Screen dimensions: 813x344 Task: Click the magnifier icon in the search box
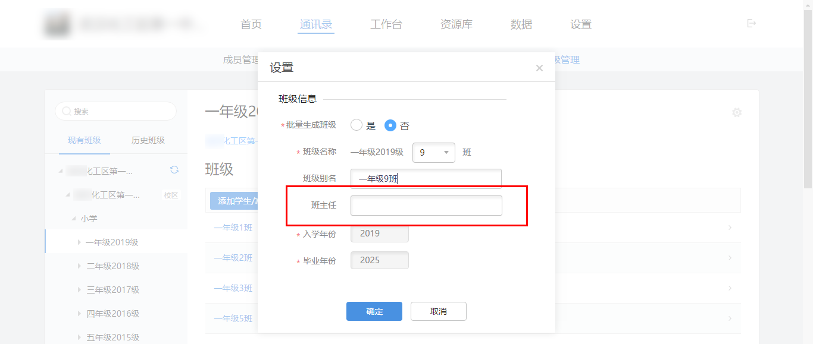coord(67,112)
